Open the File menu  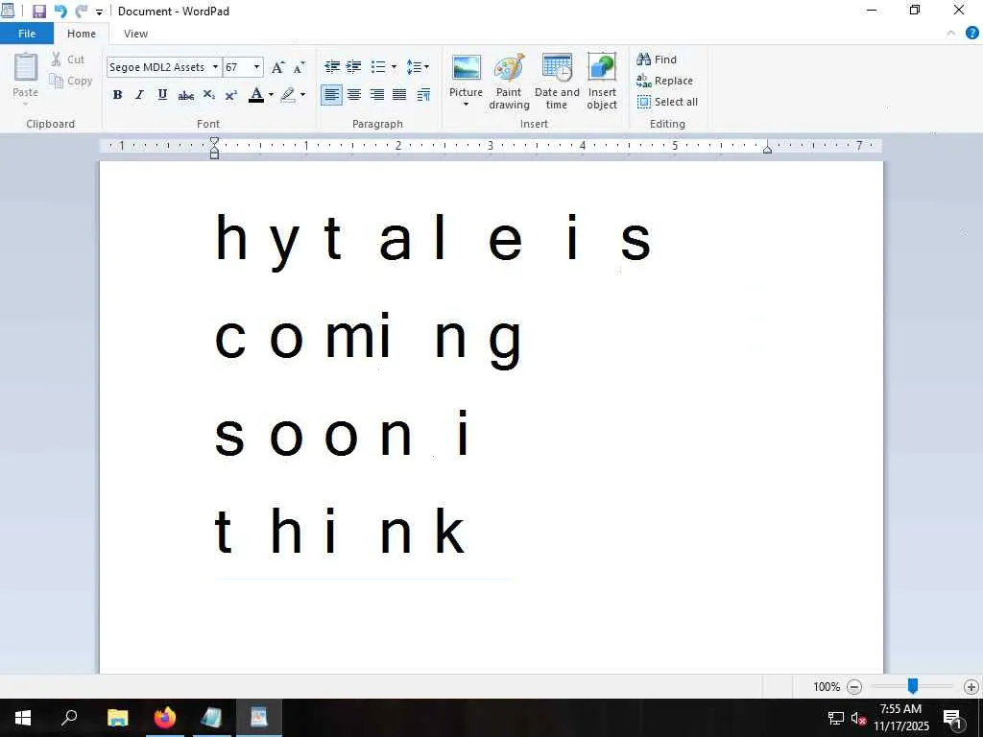click(x=27, y=34)
